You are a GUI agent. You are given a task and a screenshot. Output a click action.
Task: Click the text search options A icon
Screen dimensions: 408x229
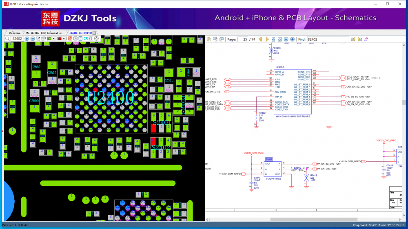[x=366, y=39]
